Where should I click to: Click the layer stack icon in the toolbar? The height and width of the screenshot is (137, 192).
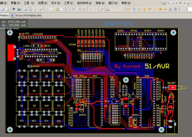(14, 9)
